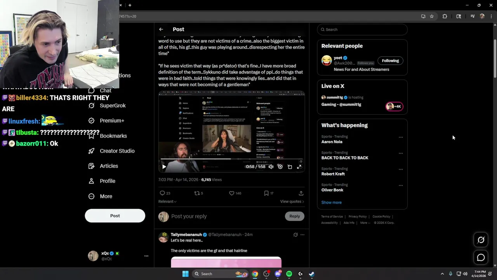The width and height of the screenshot is (497, 280).
Task: Like the post with 146 likes
Action: [x=235, y=193]
